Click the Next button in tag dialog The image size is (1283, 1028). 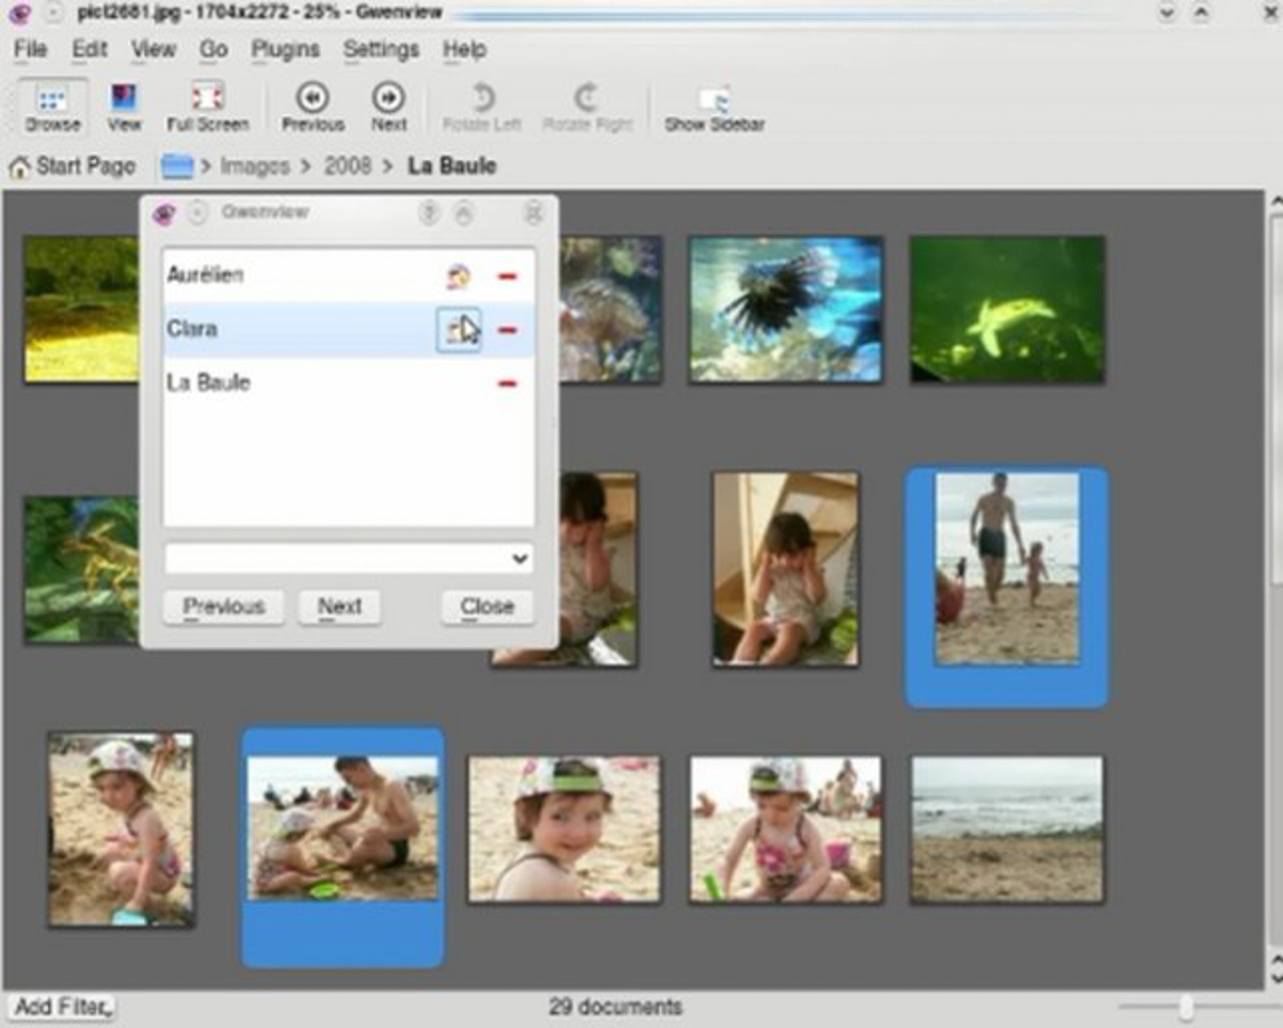coord(339,607)
